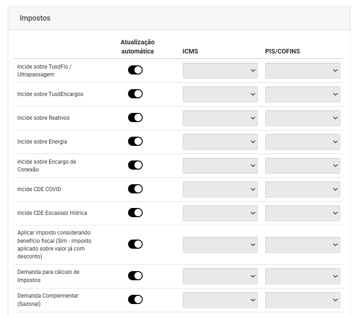The height and width of the screenshot is (315, 355).
Task: Switch off automatic update for Incide sobre Energia
Action: 135,141
